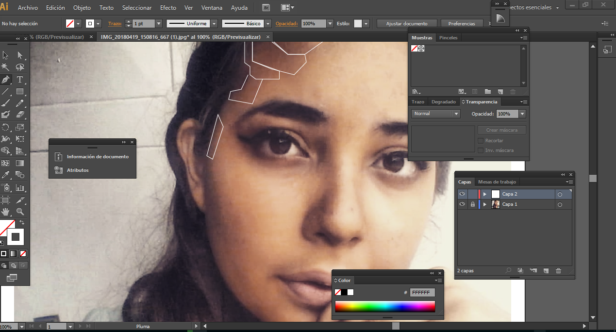This screenshot has width=616, height=332.
Task: Click the delete layer trash icon
Action: (x=558, y=270)
